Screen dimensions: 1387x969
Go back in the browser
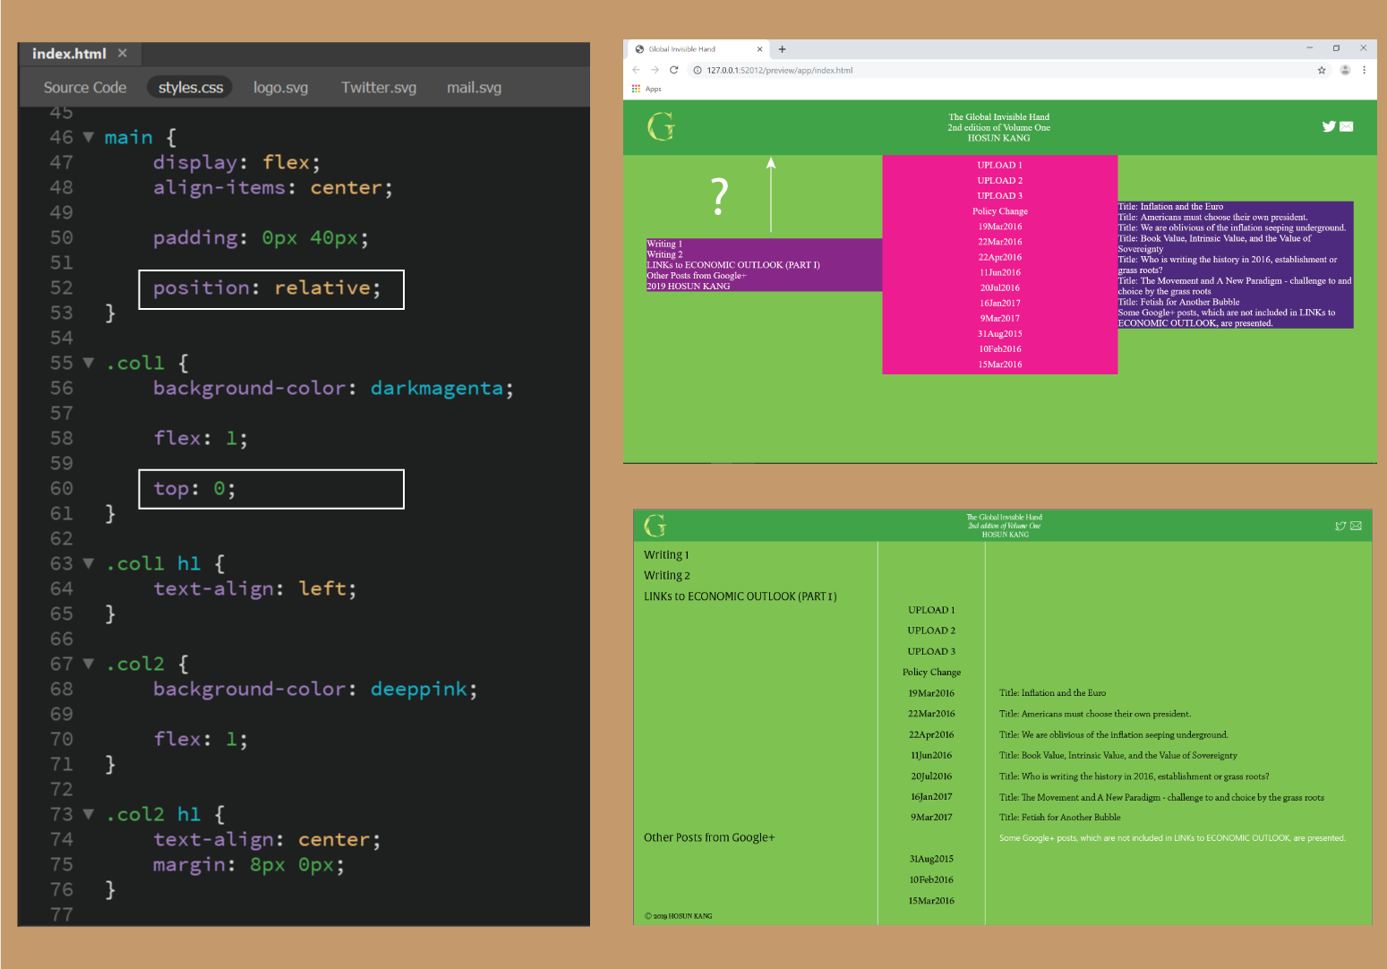click(x=636, y=70)
